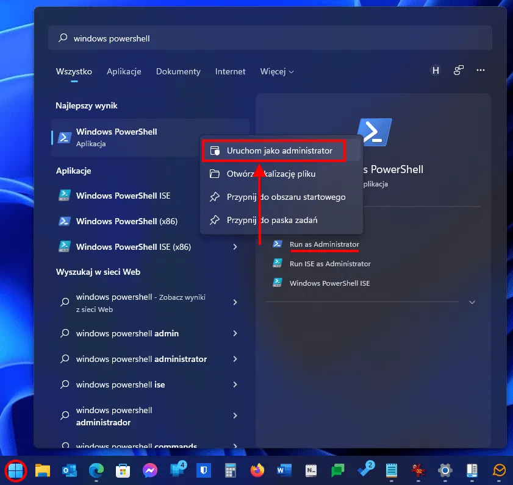Image resolution: width=513 pixels, height=485 pixels.
Task: Open File Explorer from the taskbar
Action: (x=43, y=470)
